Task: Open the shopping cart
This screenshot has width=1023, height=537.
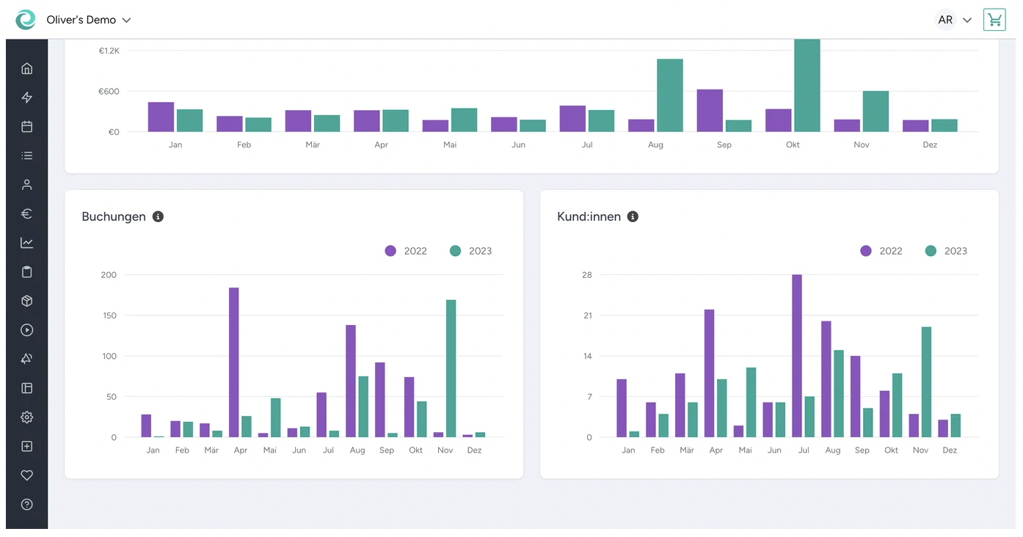Action: point(994,20)
